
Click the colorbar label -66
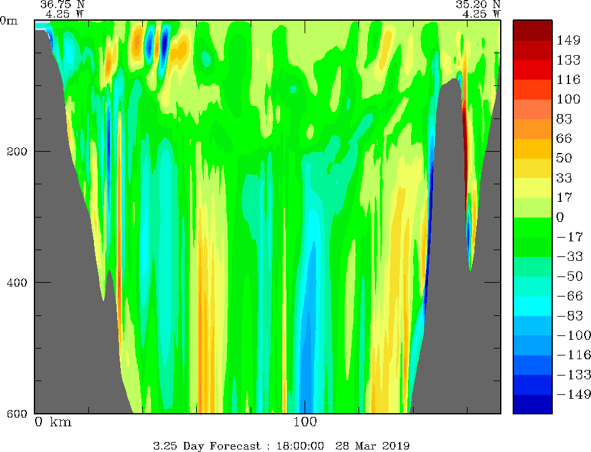570,295
